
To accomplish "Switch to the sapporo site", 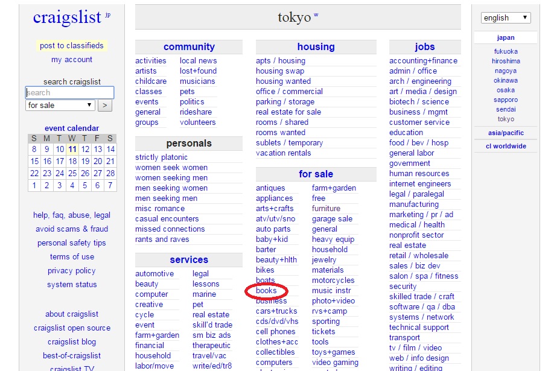I will [506, 100].
